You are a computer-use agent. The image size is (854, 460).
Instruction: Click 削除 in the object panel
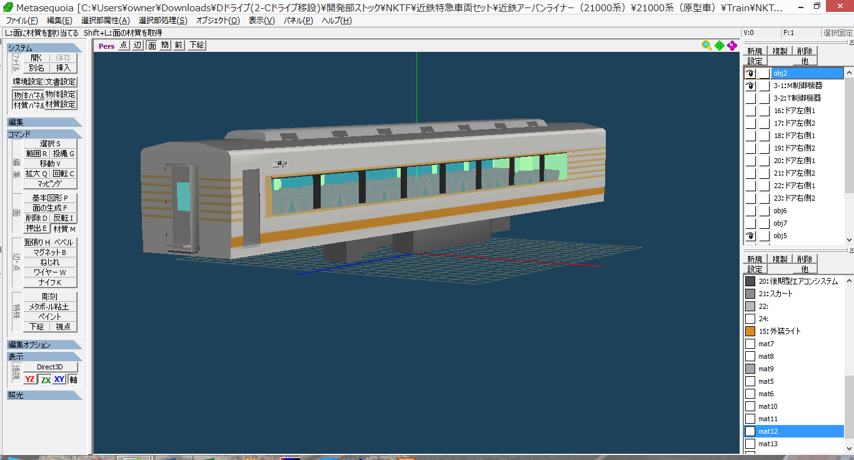805,51
